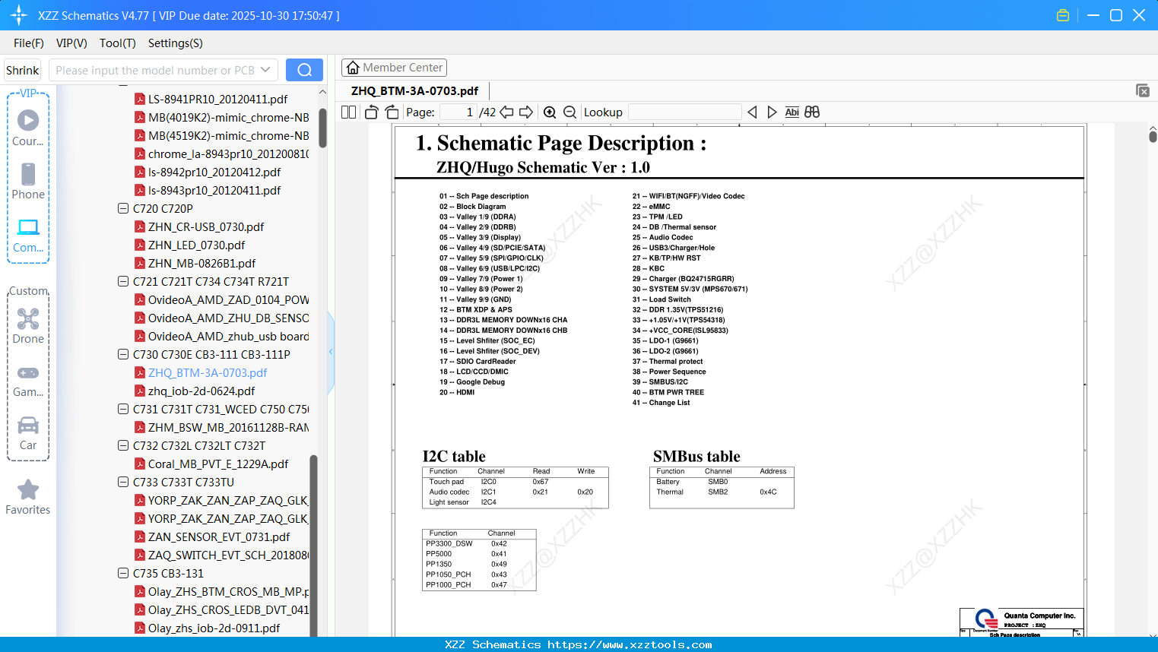Image resolution: width=1158 pixels, height=652 pixels.
Task: Open the Drone category
Action: tap(28, 325)
